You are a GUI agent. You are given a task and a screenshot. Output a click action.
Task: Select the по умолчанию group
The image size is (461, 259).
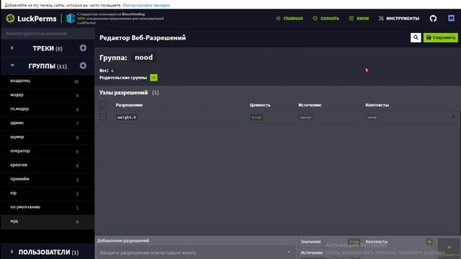(x=48, y=207)
